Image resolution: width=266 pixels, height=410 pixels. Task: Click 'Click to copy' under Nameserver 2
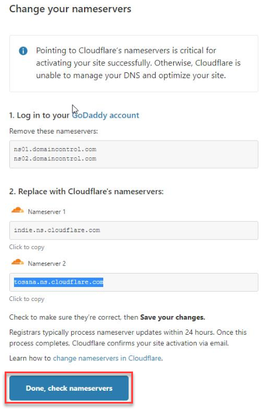point(27,299)
